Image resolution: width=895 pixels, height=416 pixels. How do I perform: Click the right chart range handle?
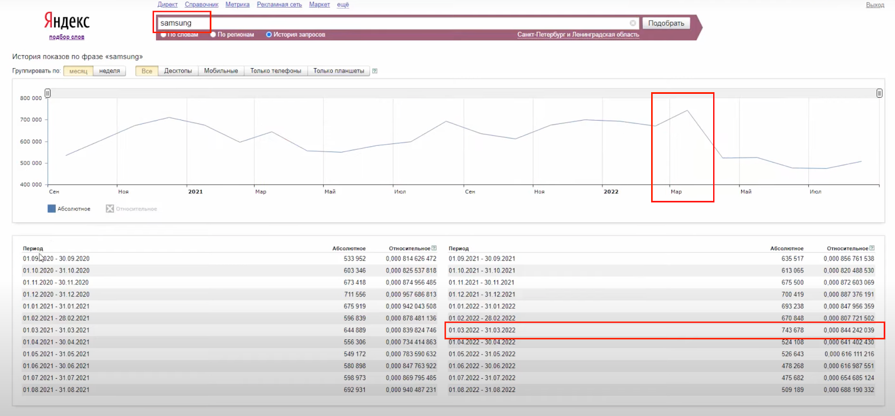point(879,93)
